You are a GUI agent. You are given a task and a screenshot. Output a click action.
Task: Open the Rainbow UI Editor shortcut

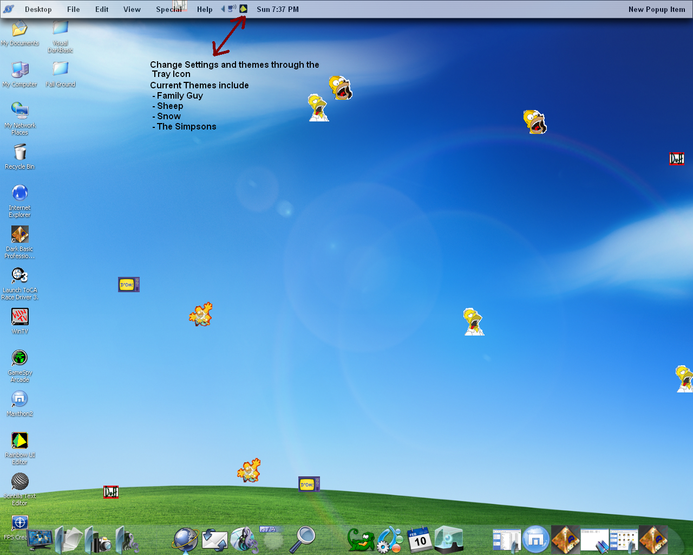[x=19, y=448]
